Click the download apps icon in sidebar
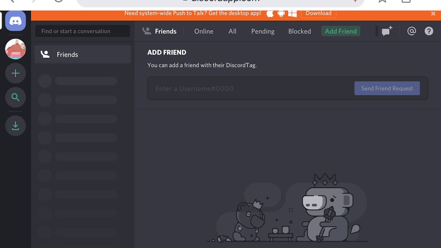Viewport: 441px width, 248px height. 16,125
